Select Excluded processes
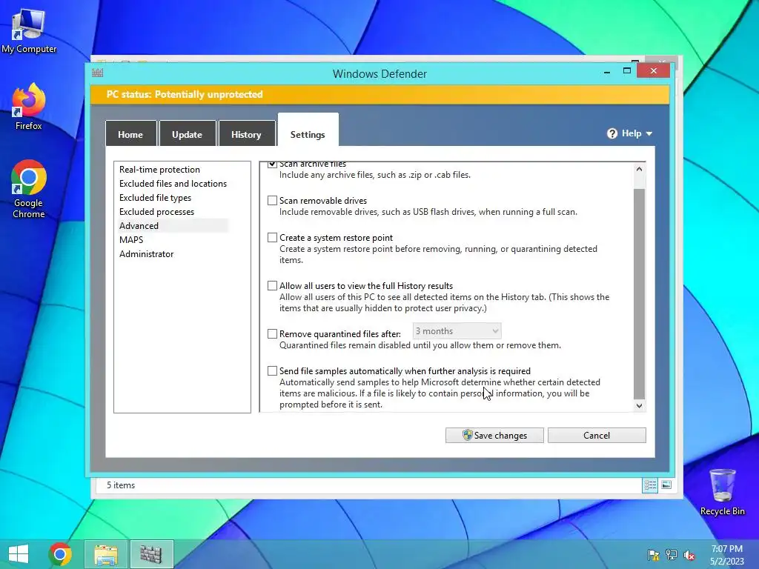Image resolution: width=759 pixels, height=569 pixels. (x=156, y=211)
